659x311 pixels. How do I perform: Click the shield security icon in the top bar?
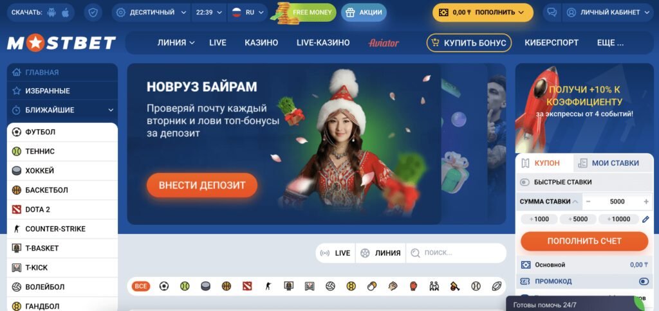tap(93, 13)
